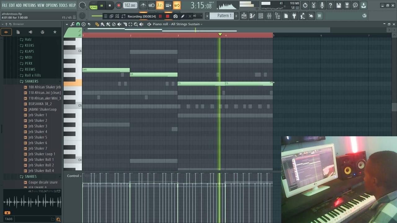Pause the FL Studio playback
The image size is (397, 223).
tap(101, 5)
